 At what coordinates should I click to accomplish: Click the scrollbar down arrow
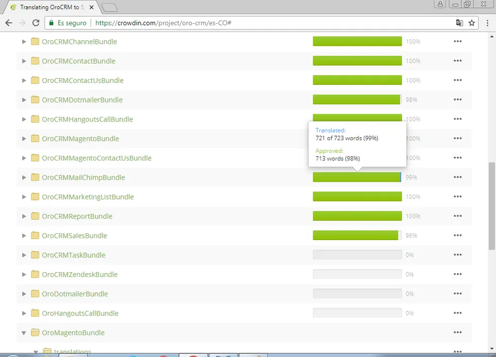coord(491,349)
